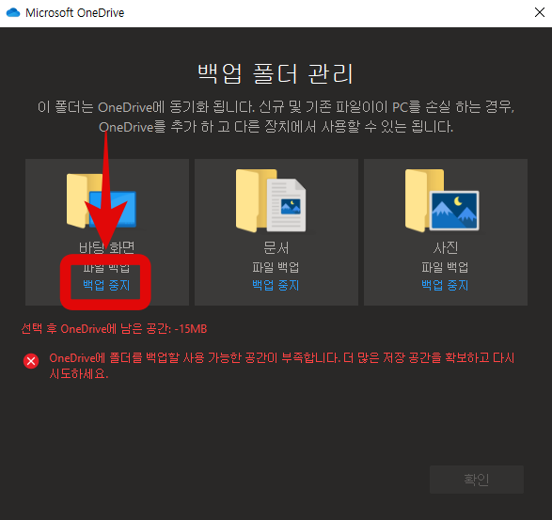Click the remaining space text showing -15MB
552x520 pixels.
pos(114,329)
